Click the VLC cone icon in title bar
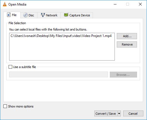The height and width of the screenshot is (120, 147). coord(5,4)
